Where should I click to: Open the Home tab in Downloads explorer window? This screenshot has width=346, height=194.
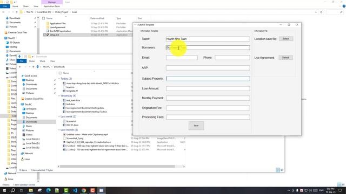[x=32, y=61]
